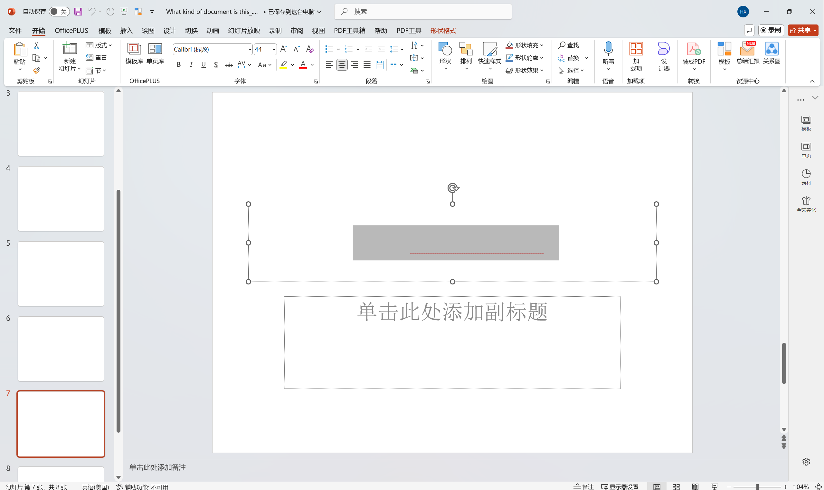Click the Redo icon
824x490 pixels.
tap(110, 12)
